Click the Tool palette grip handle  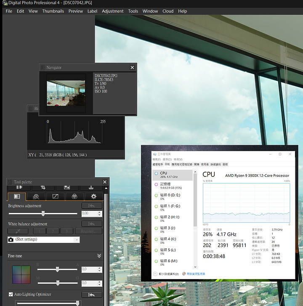point(10,182)
